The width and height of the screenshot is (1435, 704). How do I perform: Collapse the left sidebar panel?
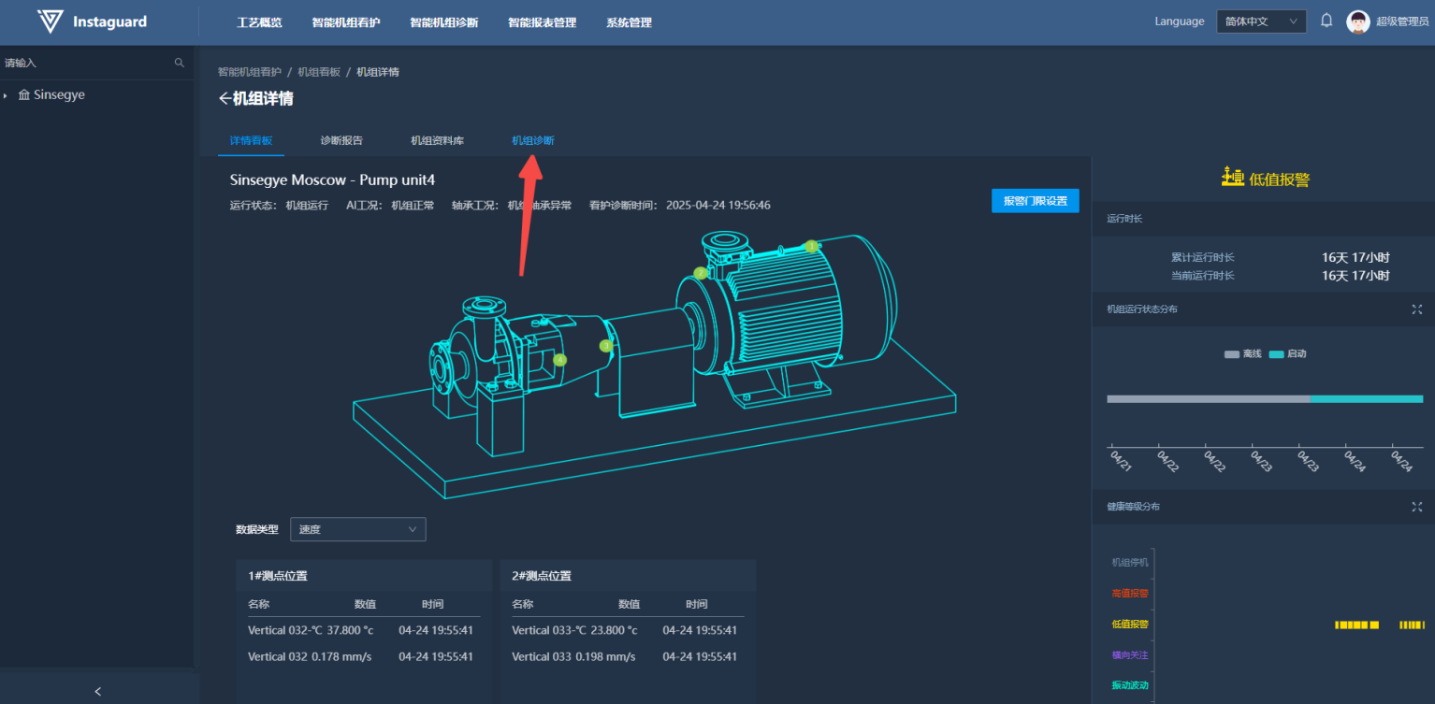[98, 691]
